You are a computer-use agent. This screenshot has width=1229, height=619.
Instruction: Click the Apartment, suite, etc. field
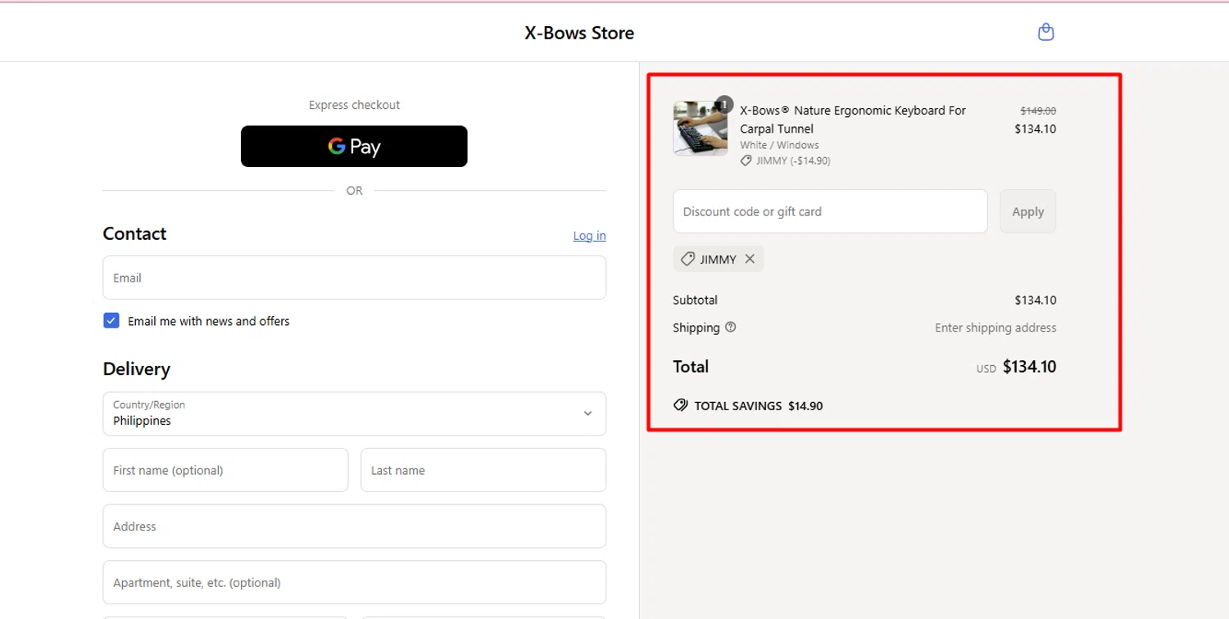coord(354,582)
